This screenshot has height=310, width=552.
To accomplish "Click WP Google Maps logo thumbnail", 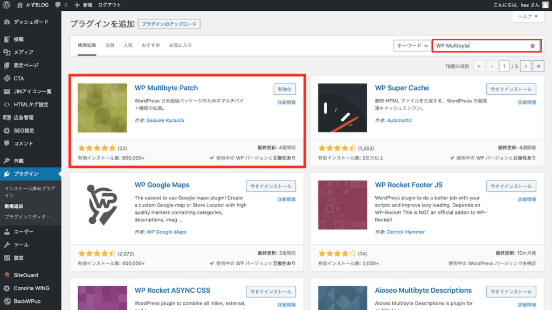I will click(102, 205).
